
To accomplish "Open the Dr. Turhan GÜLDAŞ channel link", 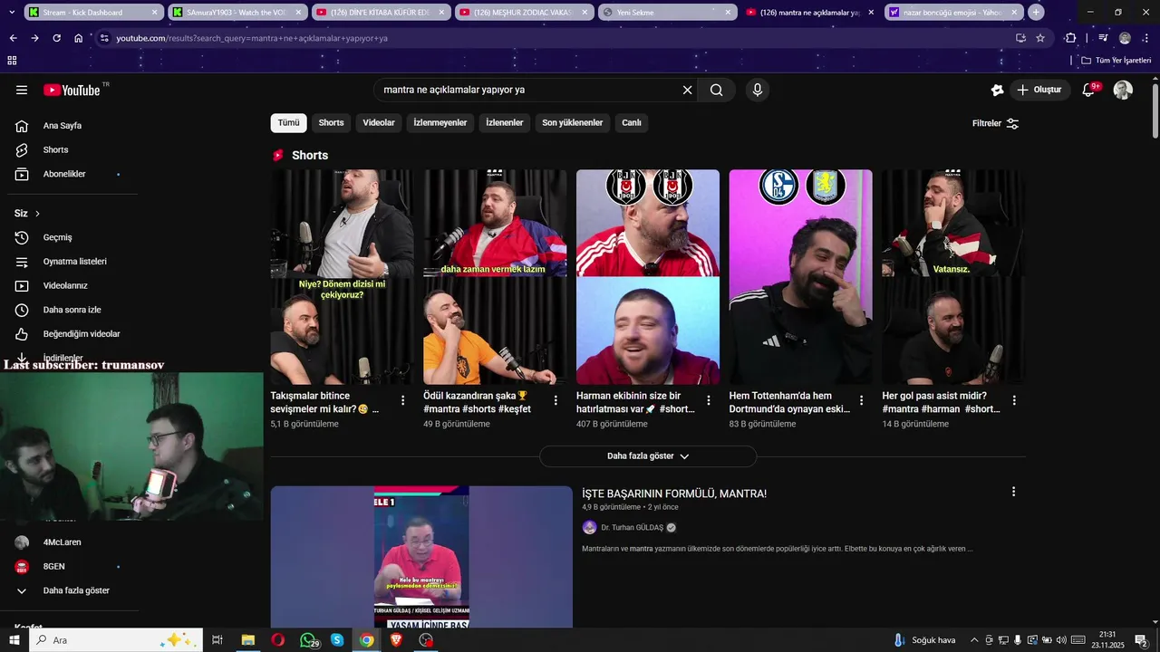I will [x=632, y=527].
